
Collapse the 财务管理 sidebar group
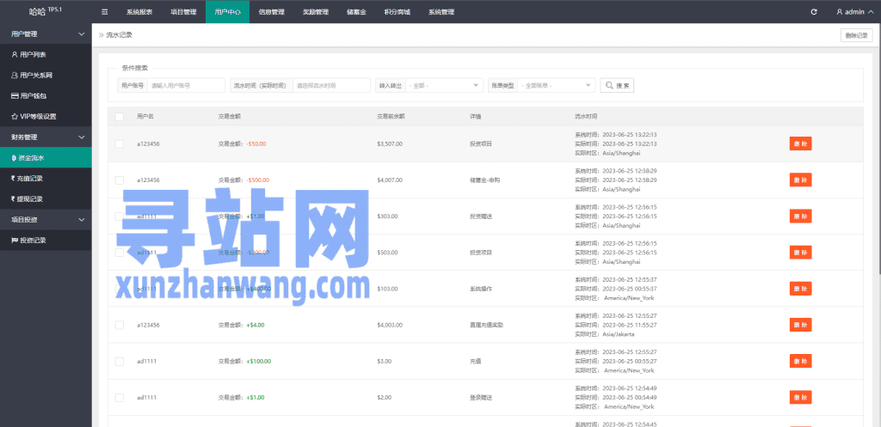click(46, 137)
